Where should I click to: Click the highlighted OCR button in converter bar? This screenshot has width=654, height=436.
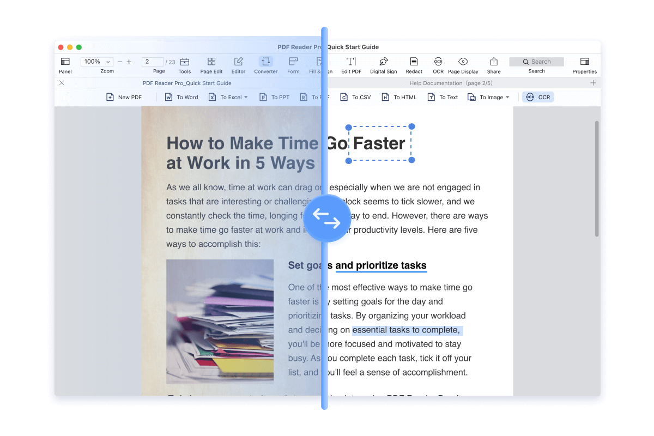538,97
